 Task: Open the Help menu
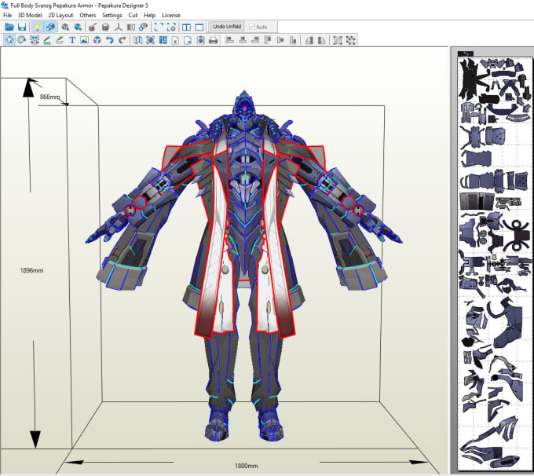click(149, 16)
